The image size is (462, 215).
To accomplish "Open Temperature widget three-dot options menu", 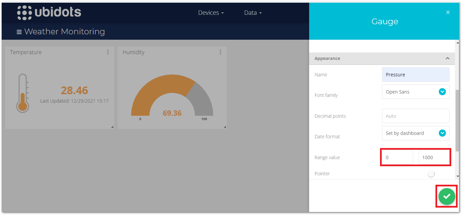I will [108, 52].
